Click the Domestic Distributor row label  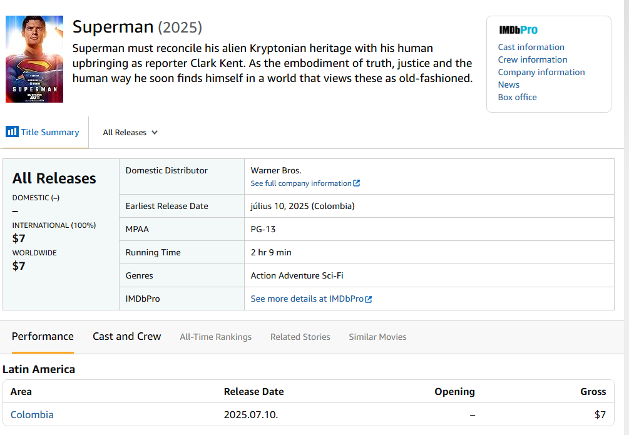(x=166, y=170)
